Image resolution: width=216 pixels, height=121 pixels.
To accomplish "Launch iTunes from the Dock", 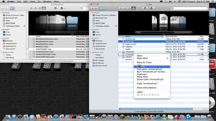I will 56,117.
